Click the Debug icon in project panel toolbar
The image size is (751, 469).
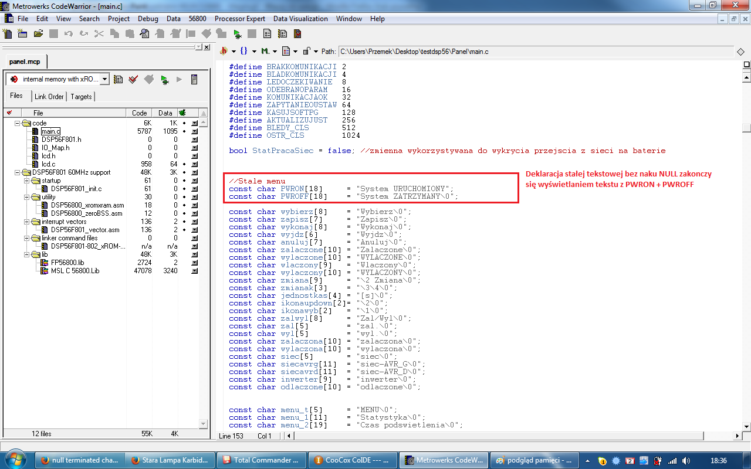164,79
